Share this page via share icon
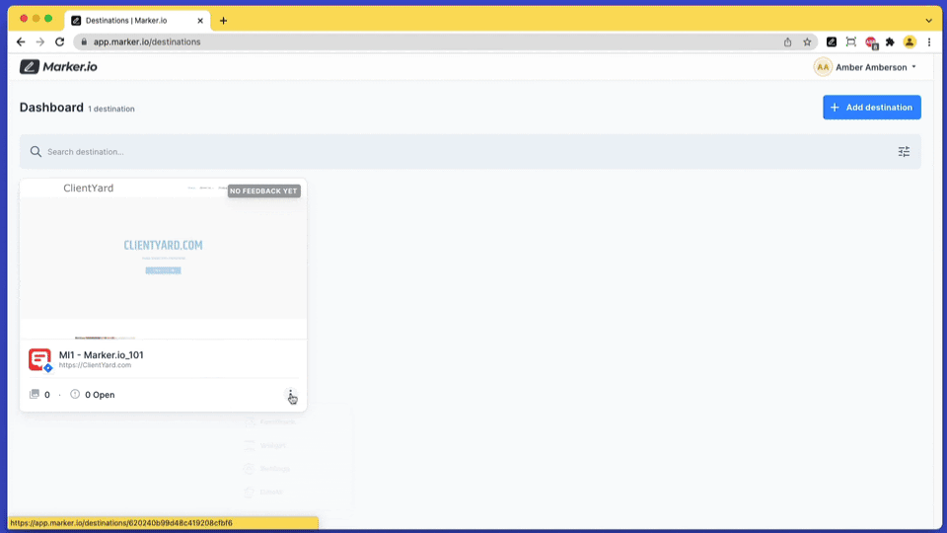The width and height of the screenshot is (947, 533). pyautogui.click(x=787, y=41)
